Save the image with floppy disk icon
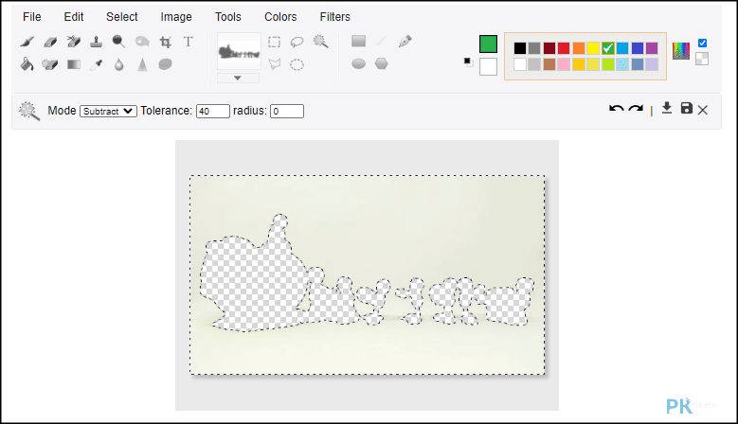Image resolution: width=738 pixels, height=424 pixels. point(687,108)
